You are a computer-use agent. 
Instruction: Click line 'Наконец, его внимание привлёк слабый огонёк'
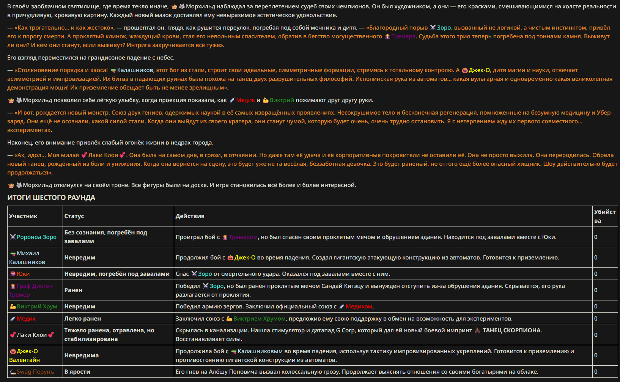coord(110,143)
